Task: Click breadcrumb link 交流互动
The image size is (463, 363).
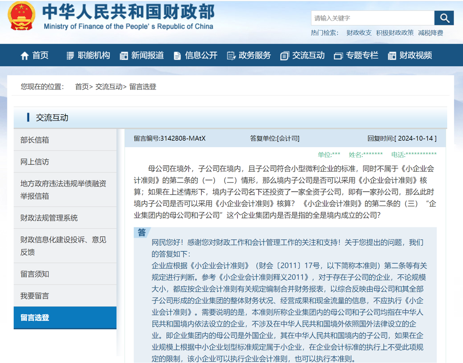Action: tap(109, 87)
